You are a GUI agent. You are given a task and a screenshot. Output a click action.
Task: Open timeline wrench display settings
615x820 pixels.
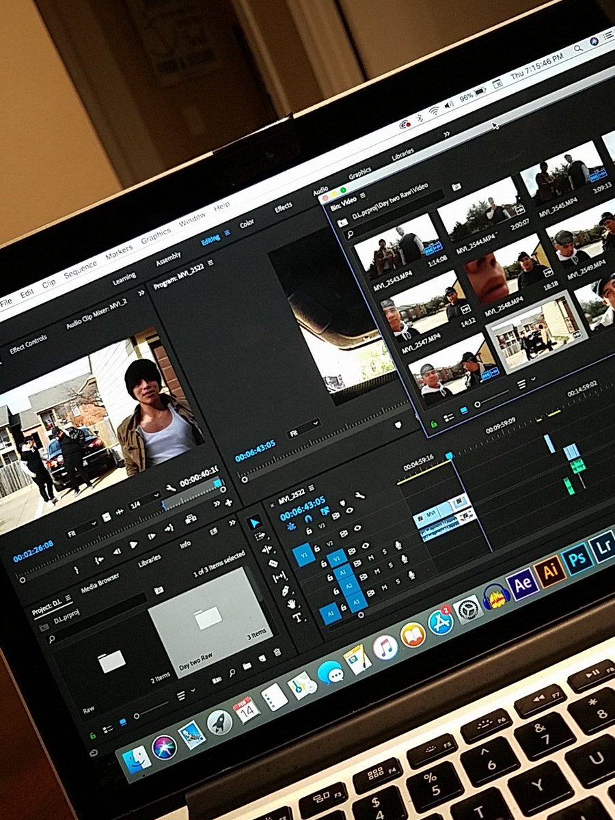359,495
